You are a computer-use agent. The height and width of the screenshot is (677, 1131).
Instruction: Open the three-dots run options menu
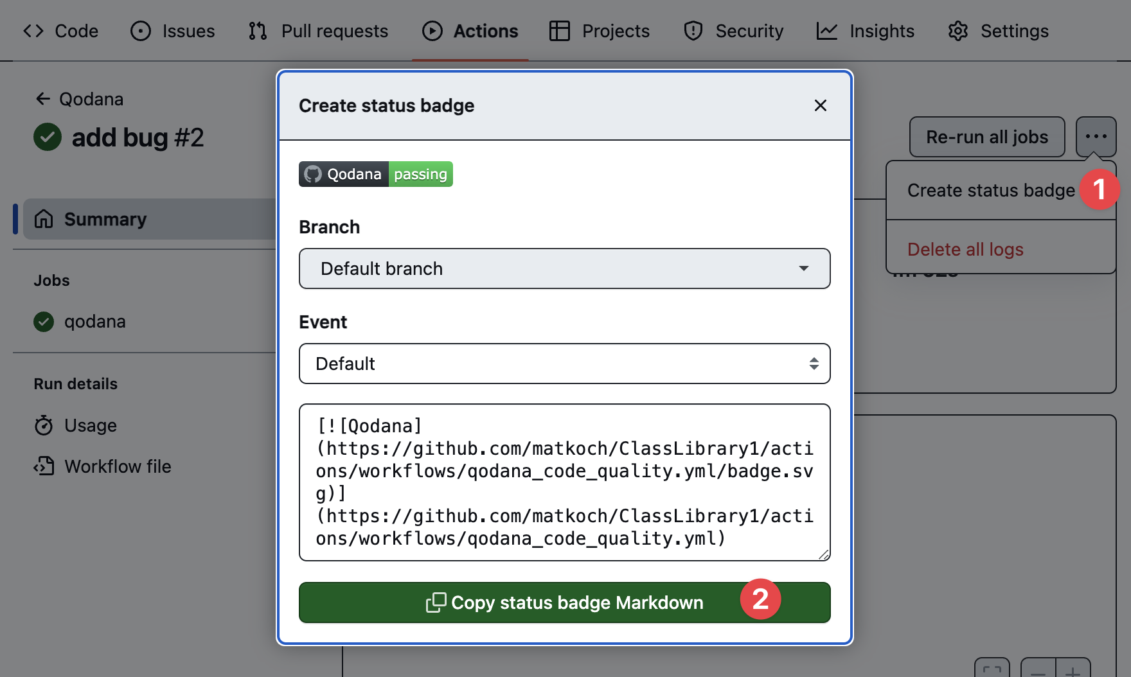[x=1096, y=137]
